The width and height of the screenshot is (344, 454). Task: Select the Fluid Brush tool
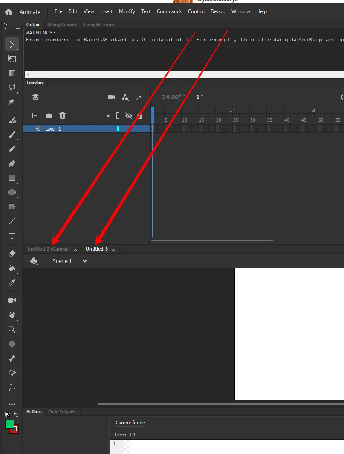[x=12, y=120]
